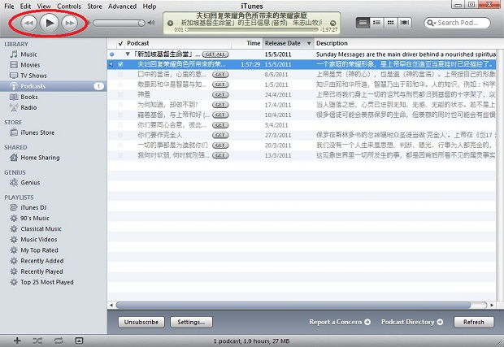
Task: Click the playback progress bar in display
Action: tap(252, 29)
